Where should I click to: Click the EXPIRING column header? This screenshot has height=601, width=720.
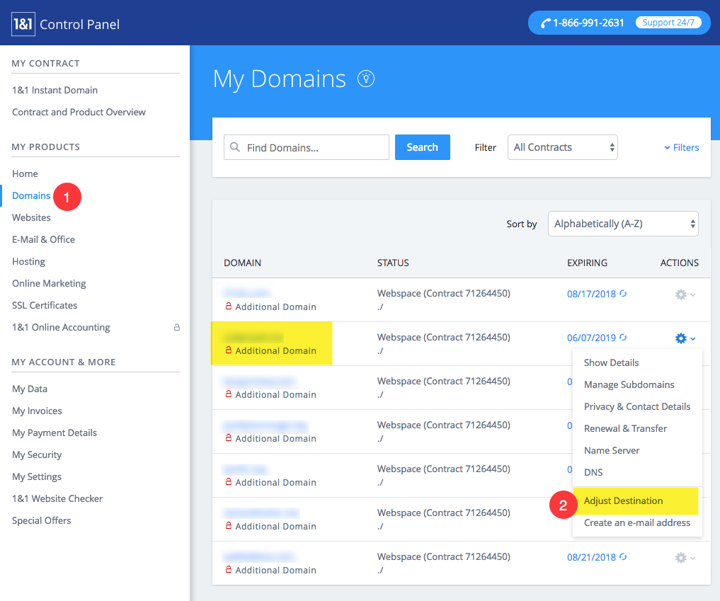point(587,263)
